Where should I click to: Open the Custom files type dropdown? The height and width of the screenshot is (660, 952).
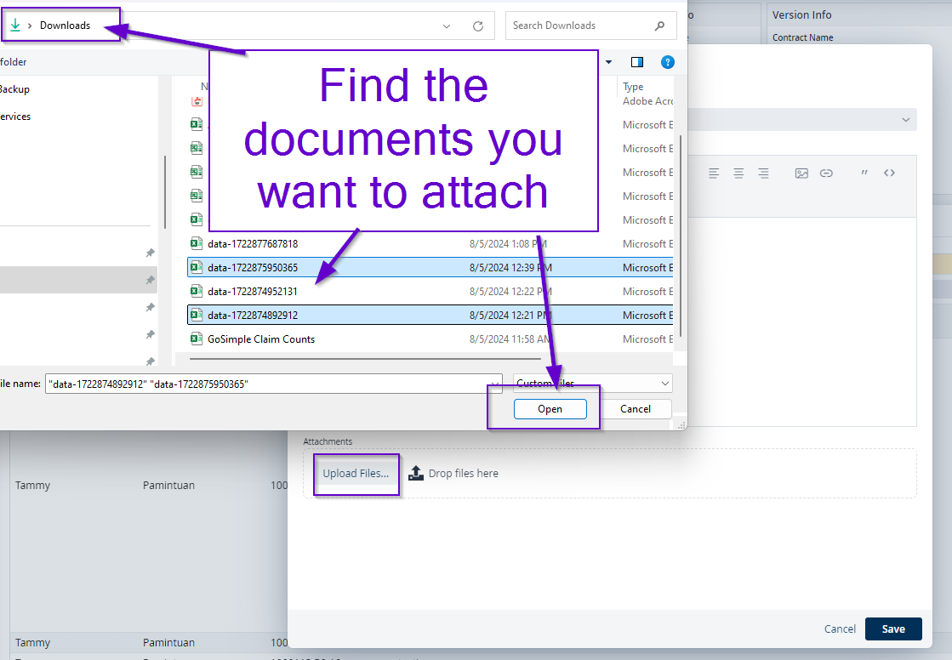coord(593,384)
